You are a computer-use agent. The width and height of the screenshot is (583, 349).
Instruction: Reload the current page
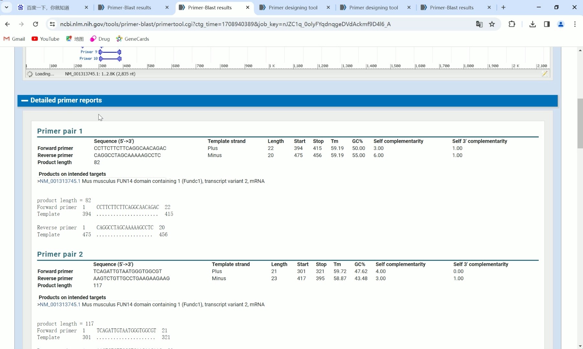[36, 24]
